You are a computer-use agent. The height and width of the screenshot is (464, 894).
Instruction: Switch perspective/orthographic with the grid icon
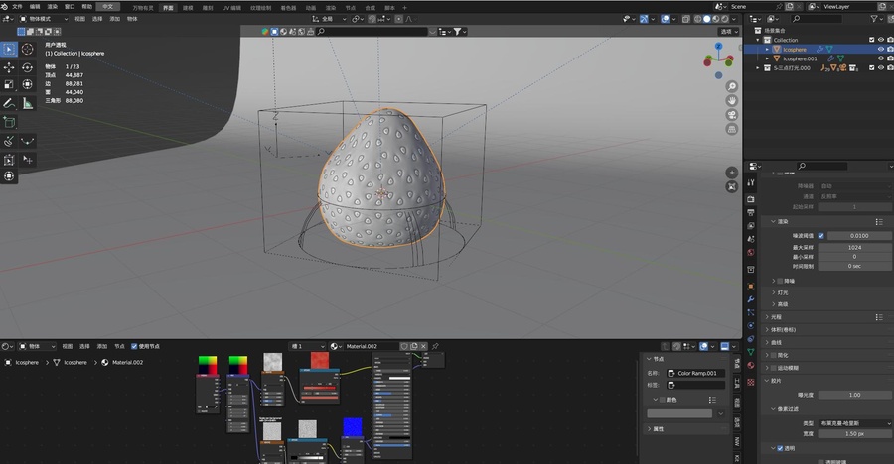click(x=732, y=129)
